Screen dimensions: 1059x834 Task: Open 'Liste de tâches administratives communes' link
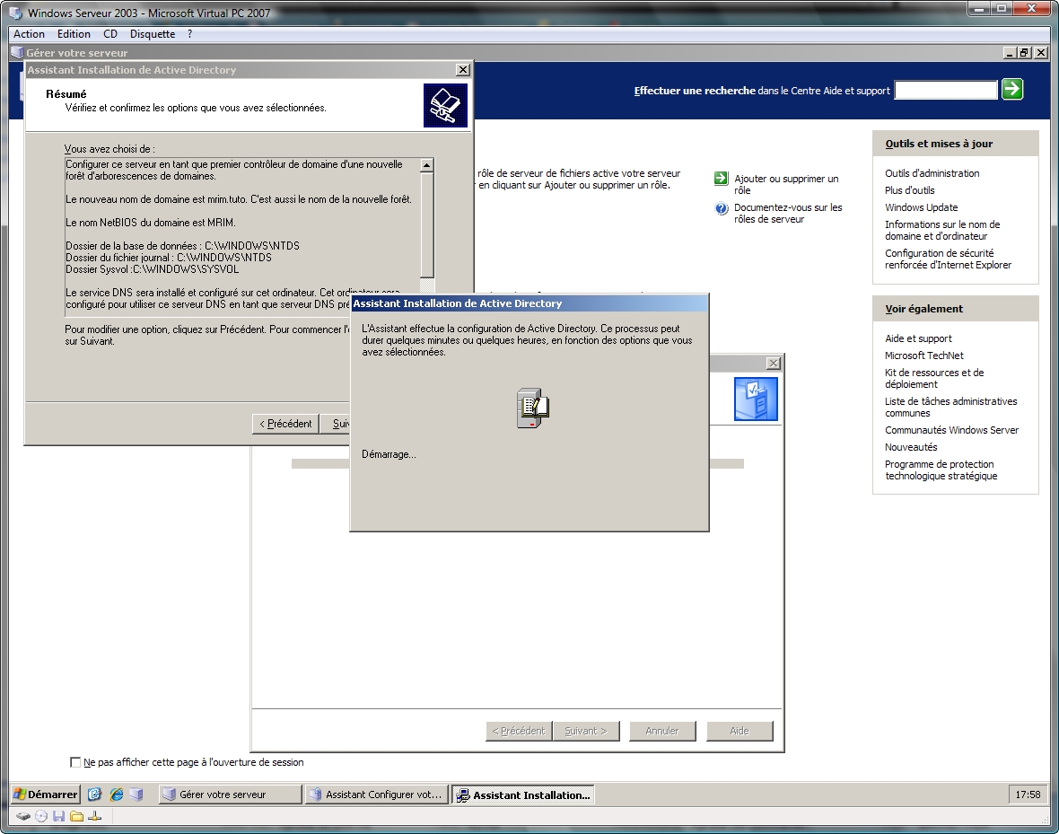click(x=951, y=407)
